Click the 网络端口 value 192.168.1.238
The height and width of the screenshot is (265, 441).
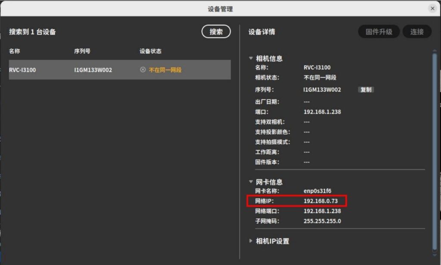coord(322,211)
